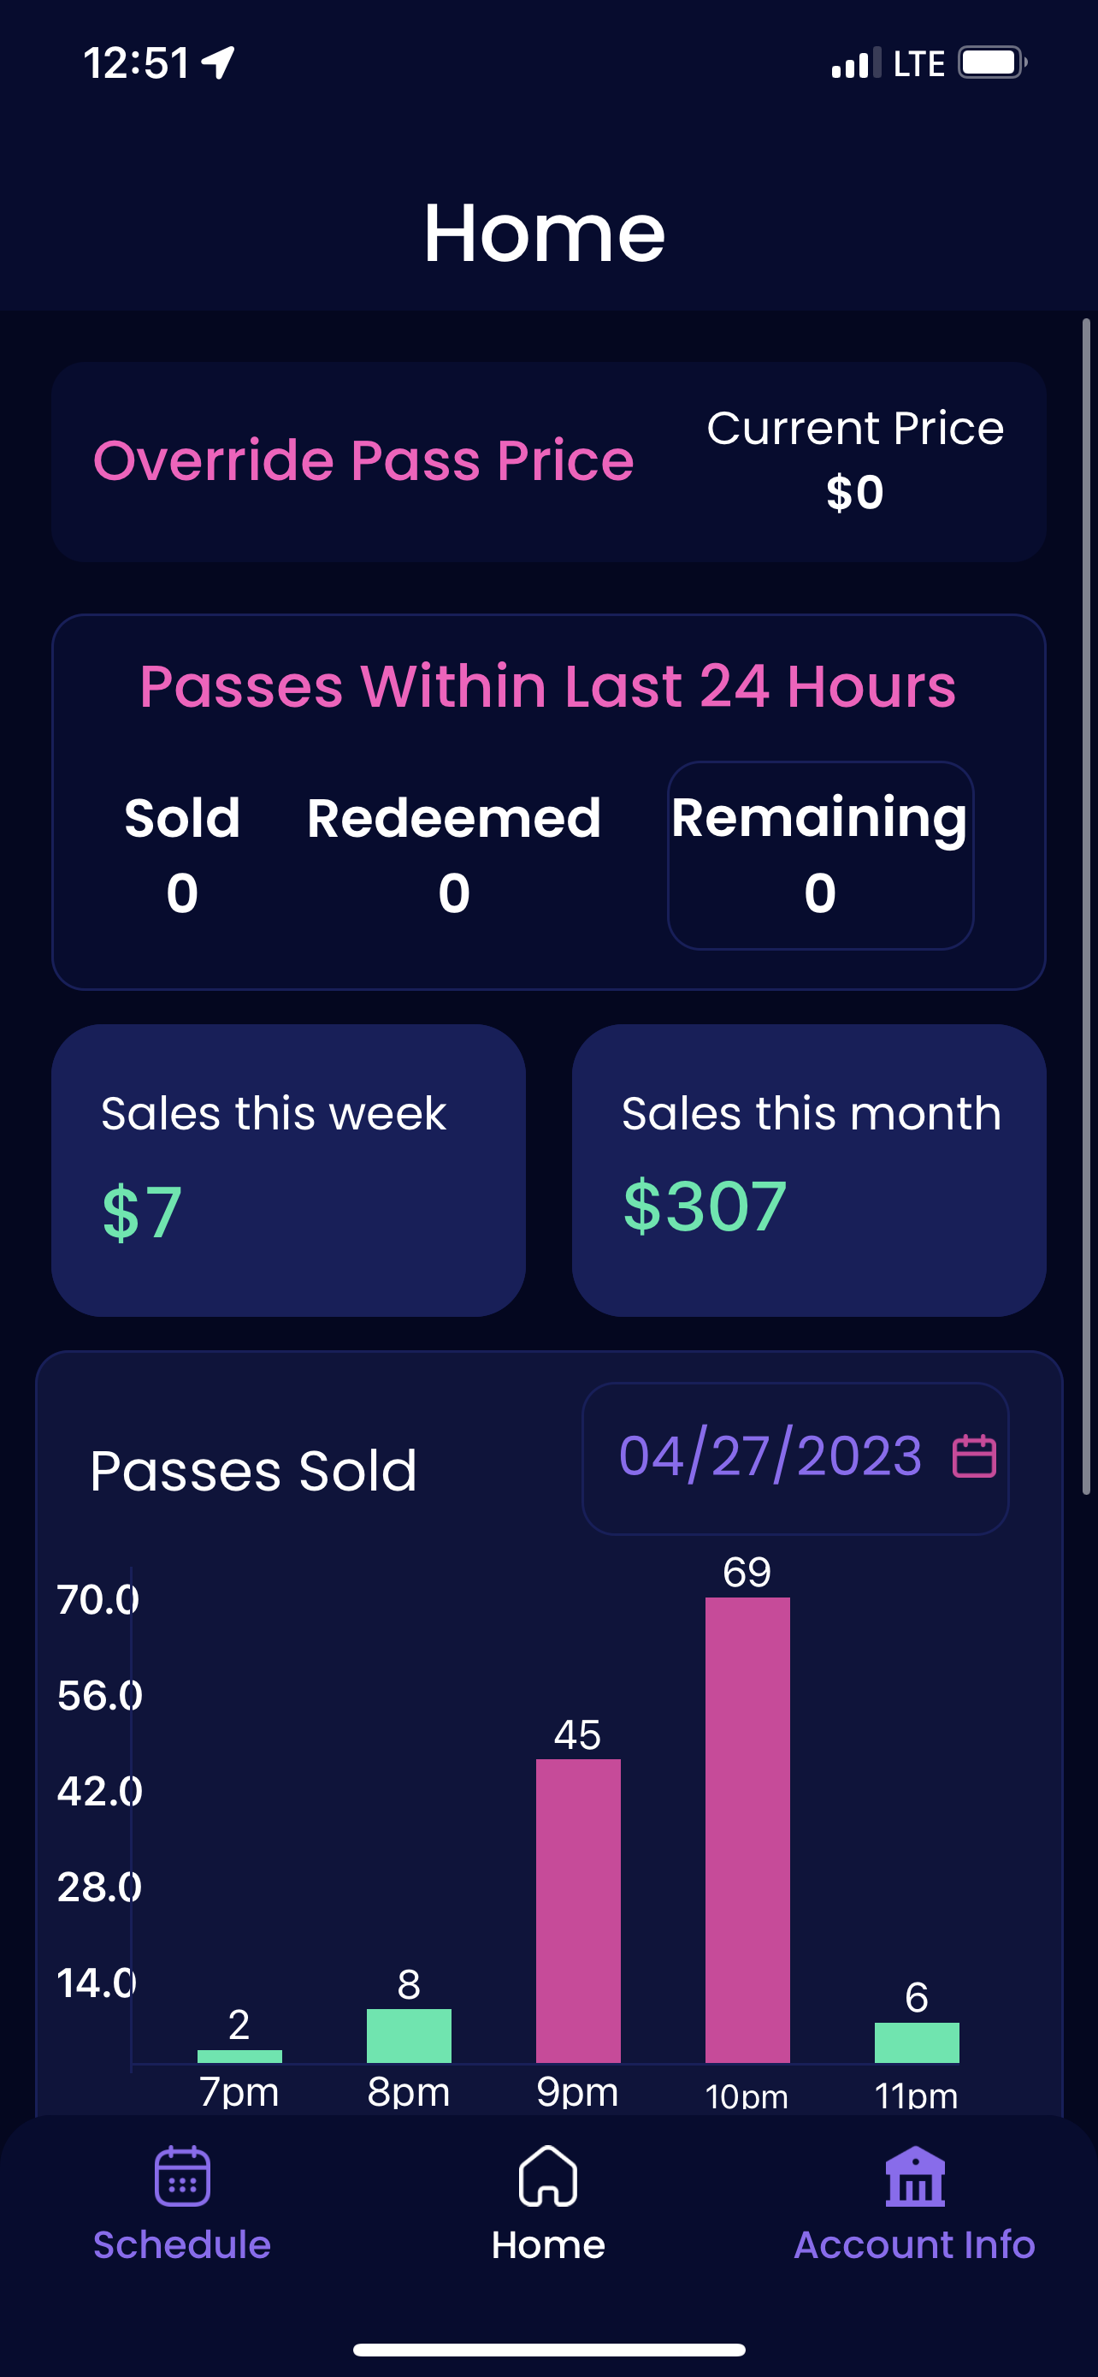Viewport: 1098px width, 2377px height.
Task: Open the Sales this week card
Action: click(288, 1169)
